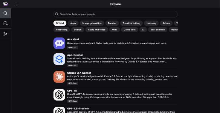Viewport: 220px width, 113px height.
Task: Open the hamburger menu
Action: 17,4
